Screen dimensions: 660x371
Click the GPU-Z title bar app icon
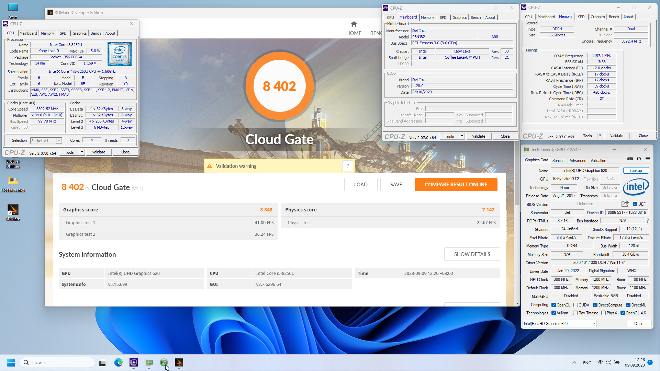click(526, 150)
